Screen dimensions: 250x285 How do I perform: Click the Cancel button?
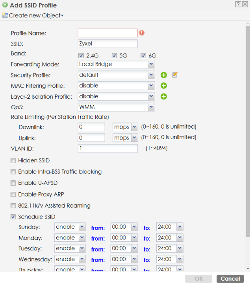pyautogui.click(x=230, y=279)
